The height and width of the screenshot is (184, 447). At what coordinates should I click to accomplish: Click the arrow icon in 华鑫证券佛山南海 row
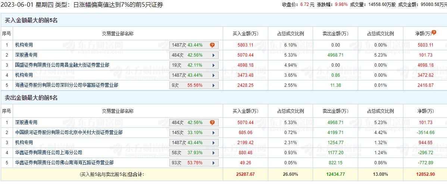coord(213,163)
